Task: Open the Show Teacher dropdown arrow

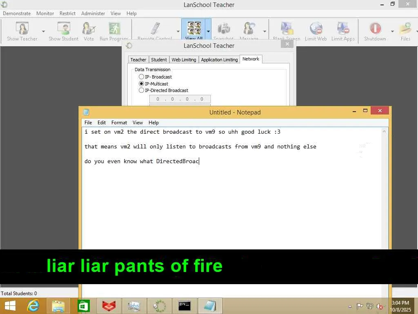Action: click(43, 31)
